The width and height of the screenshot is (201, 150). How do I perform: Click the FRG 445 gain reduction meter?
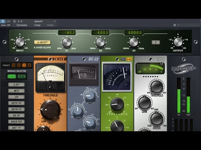[117, 77]
